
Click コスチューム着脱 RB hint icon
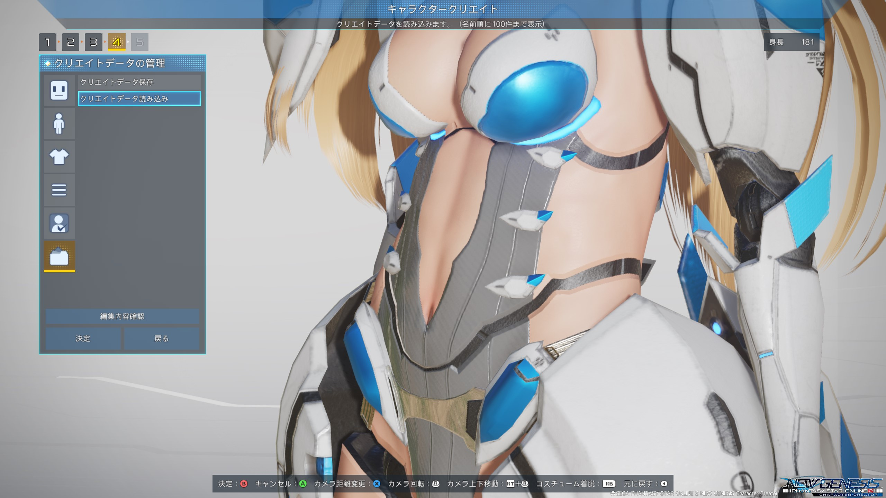coord(609,483)
